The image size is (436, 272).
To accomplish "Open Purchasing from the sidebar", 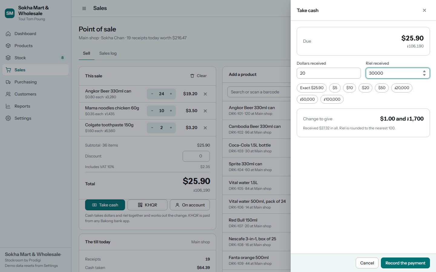I will pos(35,82).
